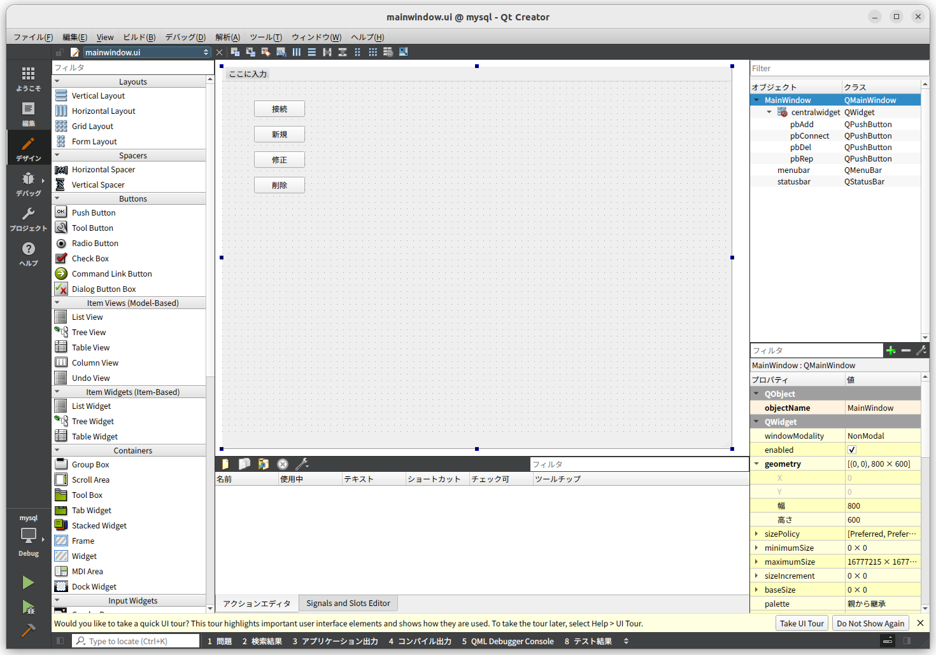Image resolution: width=936 pixels, height=655 pixels.
Task: Click the Object Inspector Filter field
Action: (839, 68)
